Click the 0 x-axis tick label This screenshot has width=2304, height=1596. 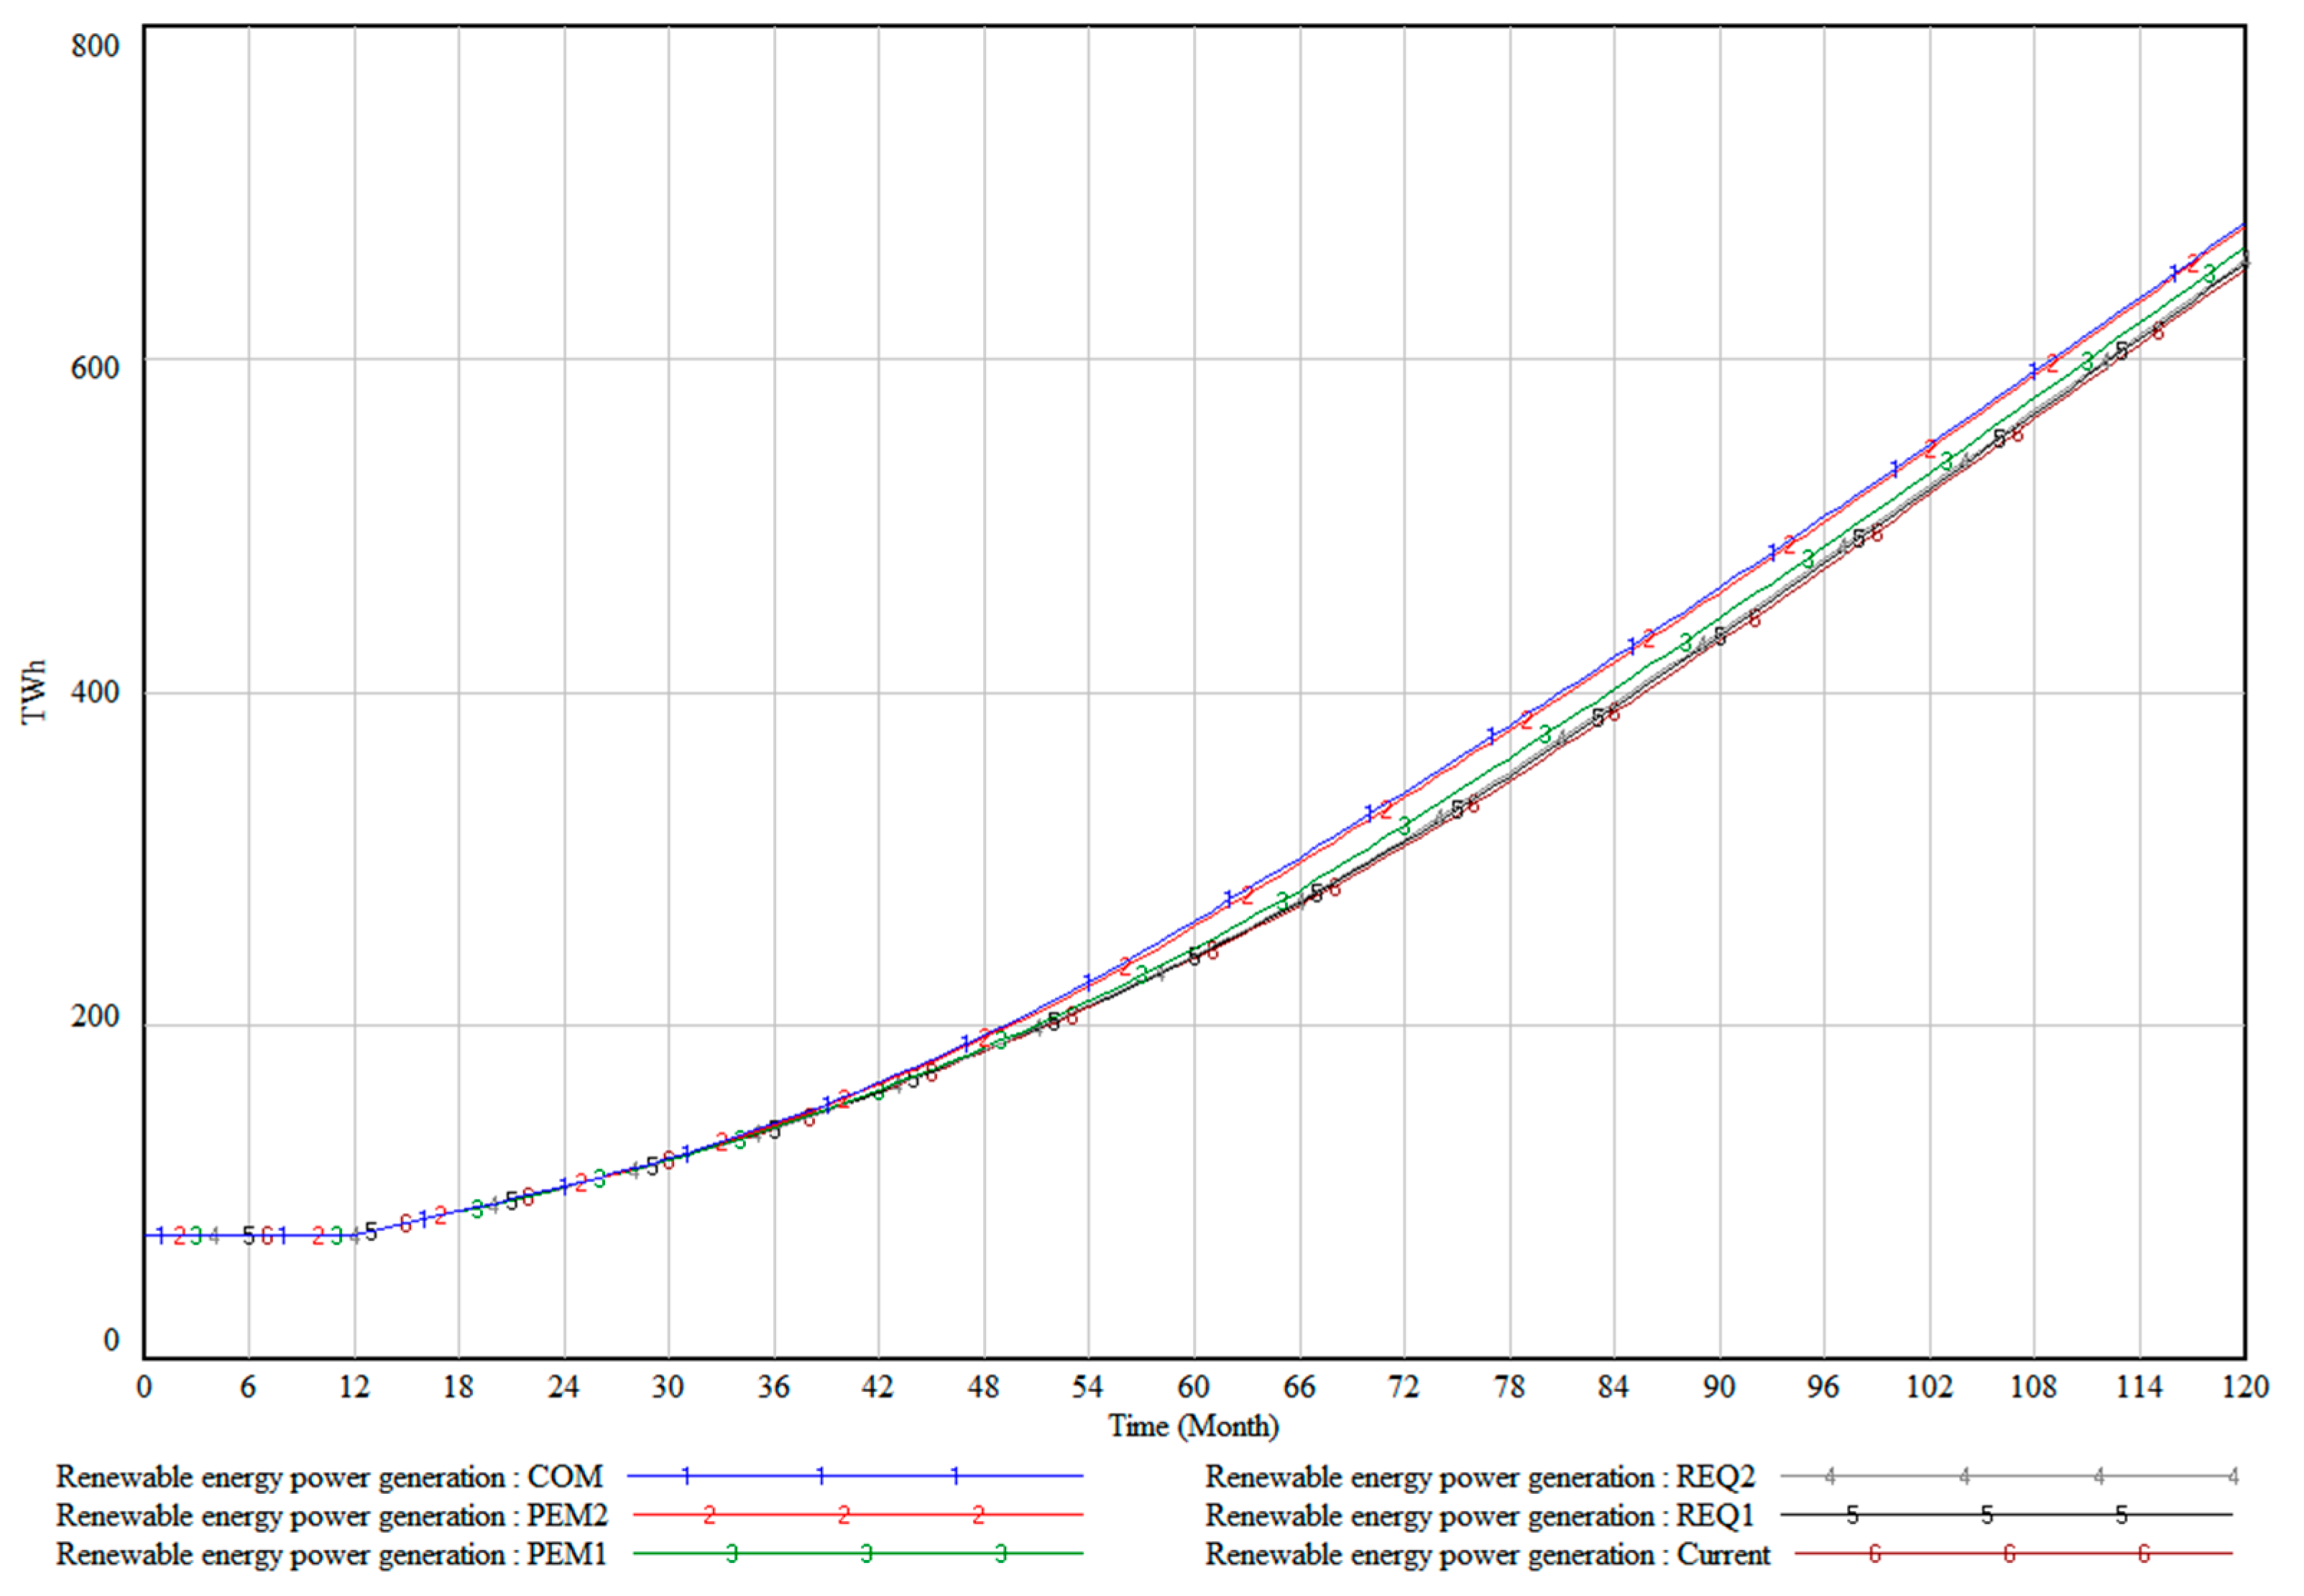point(144,1387)
